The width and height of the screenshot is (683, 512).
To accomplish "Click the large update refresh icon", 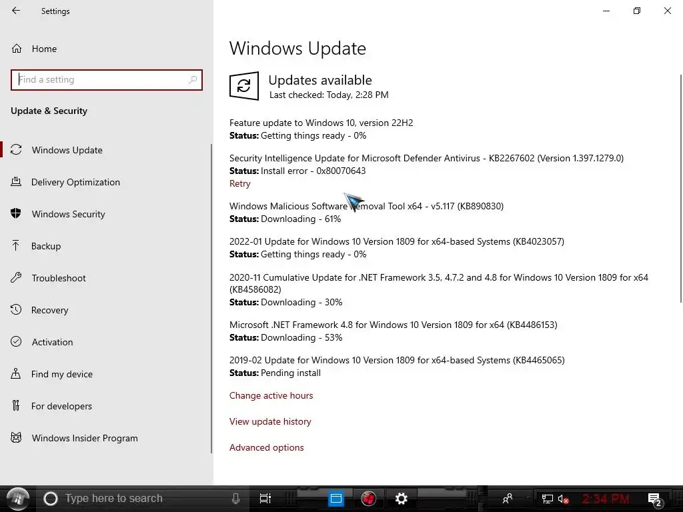I will point(244,86).
